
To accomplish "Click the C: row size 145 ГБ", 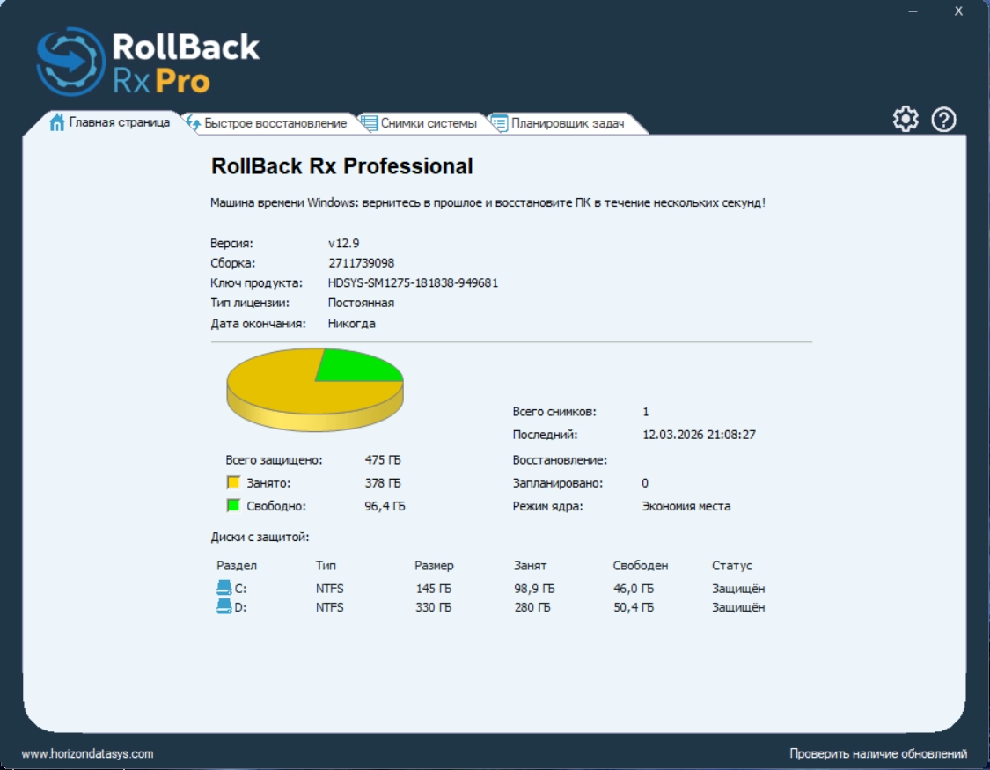I will coord(434,588).
